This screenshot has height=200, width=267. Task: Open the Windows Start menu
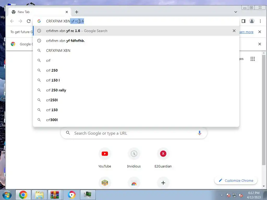7,195
